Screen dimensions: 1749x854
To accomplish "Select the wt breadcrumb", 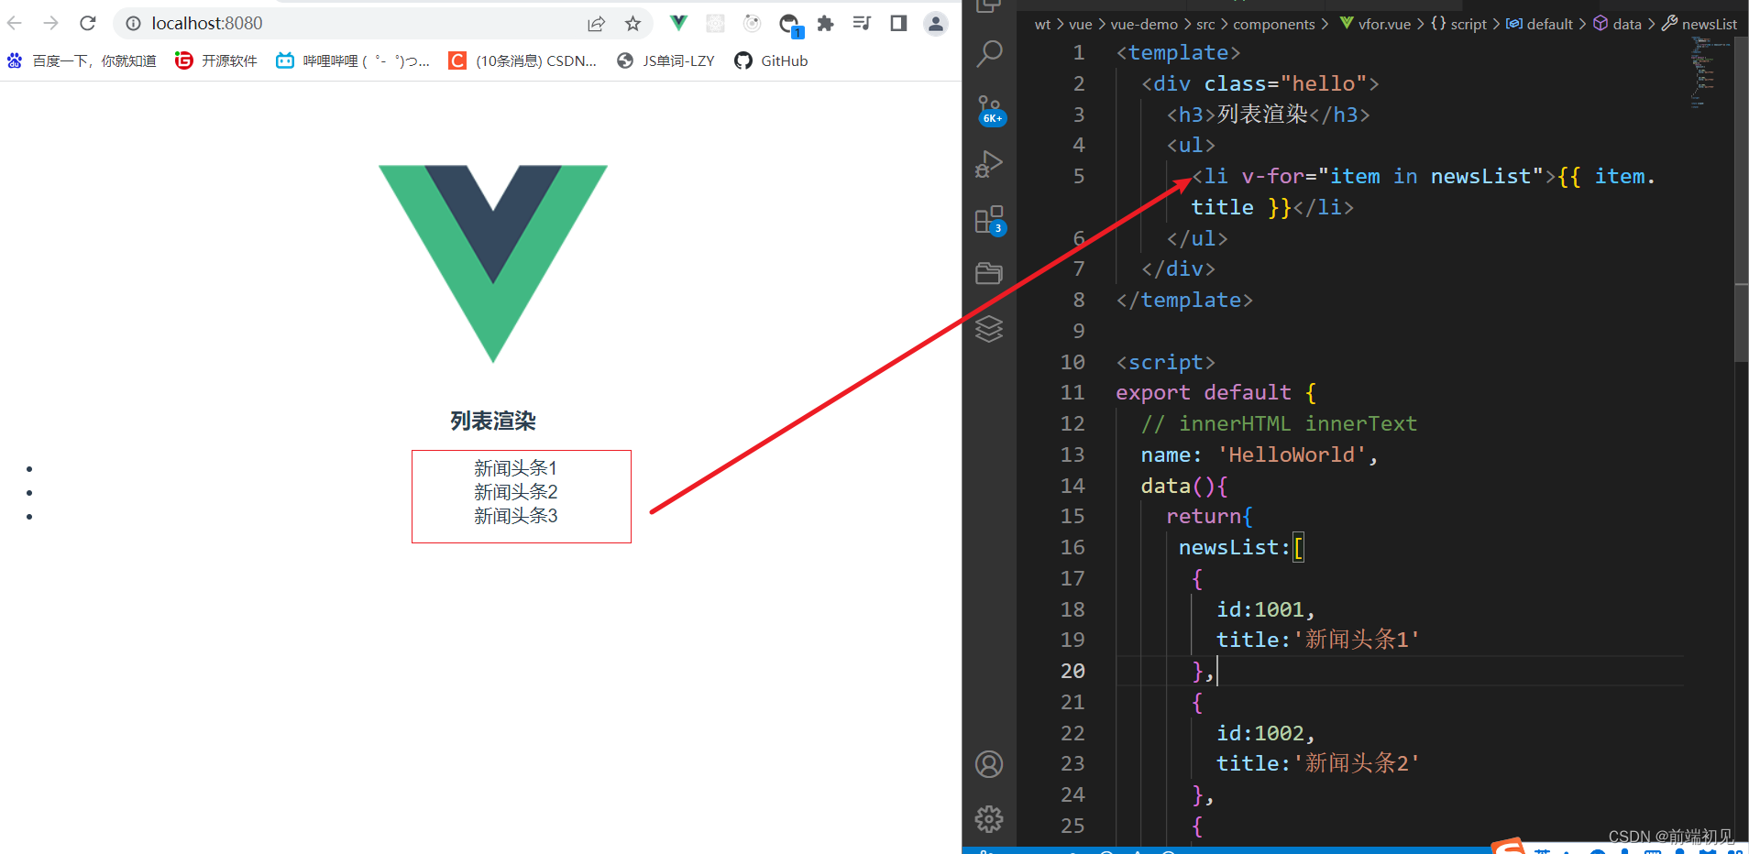I will click(x=1042, y=24).
